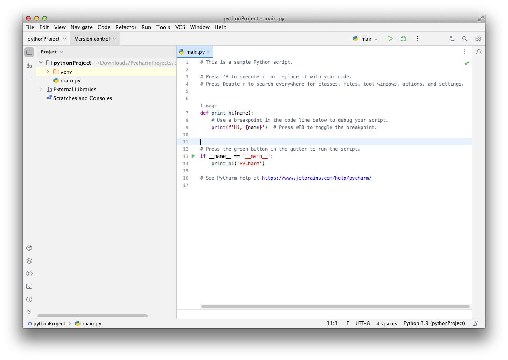Open Python Packages tool window
Image resolution: width=508 pixels, height=360 pixels.
pyautogui.click(x=29, y=261)
